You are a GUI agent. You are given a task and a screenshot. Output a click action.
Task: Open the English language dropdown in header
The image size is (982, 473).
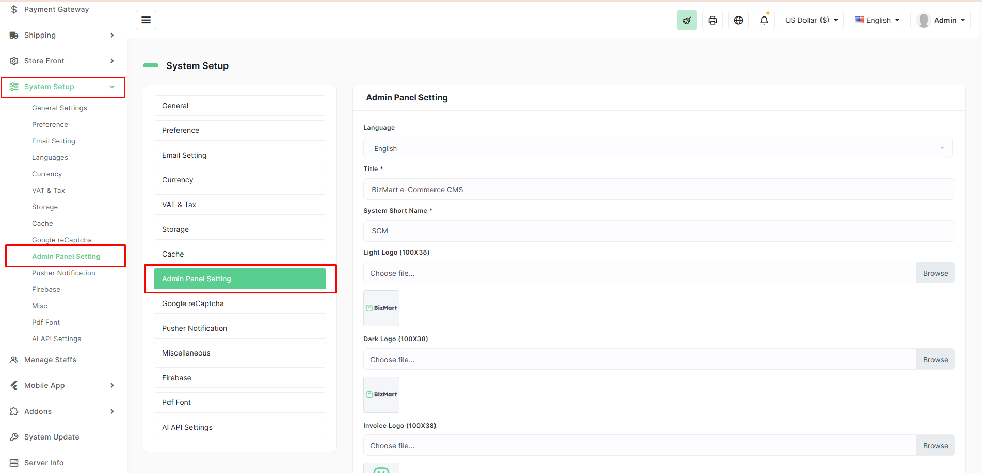876,20
